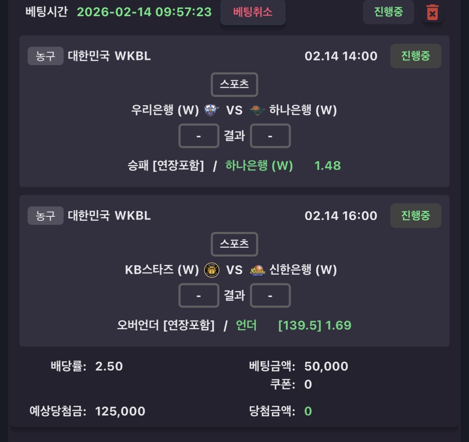This screenshot has height=442, width=469.
Task: Click the KB Stars team logo
Action: click(212, 270)
